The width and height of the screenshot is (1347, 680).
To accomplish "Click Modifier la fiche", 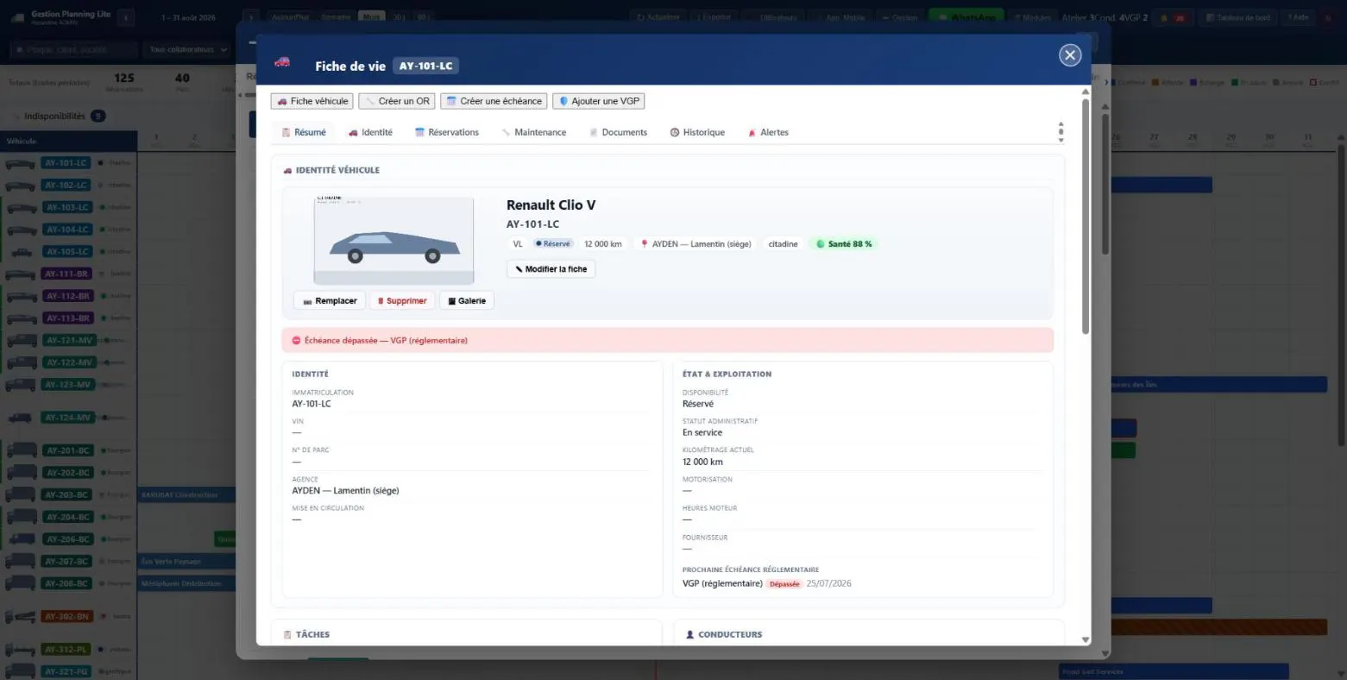I will [x=551, y=269].
